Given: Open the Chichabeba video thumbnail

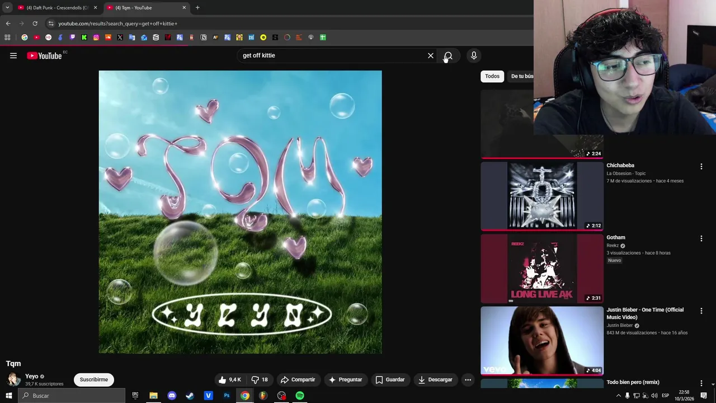Looking at the screenshot, I should point(542,196).
